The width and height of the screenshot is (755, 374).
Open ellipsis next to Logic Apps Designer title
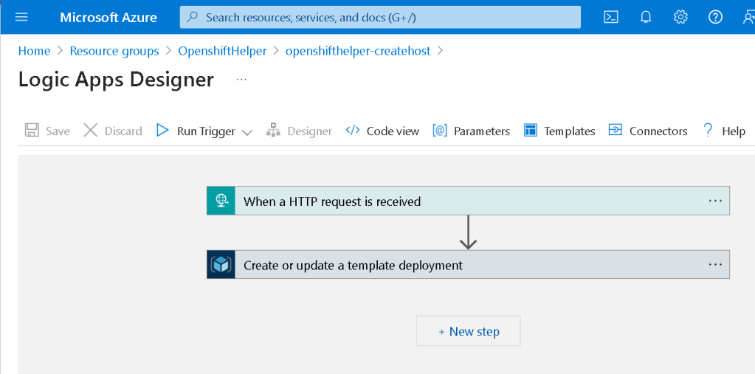coord(242,80)
